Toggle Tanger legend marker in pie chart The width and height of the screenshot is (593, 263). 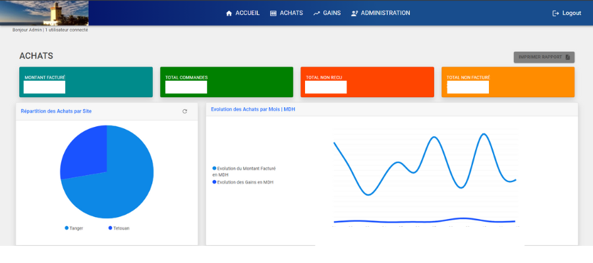[67, 227]
